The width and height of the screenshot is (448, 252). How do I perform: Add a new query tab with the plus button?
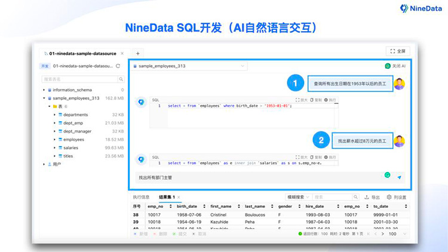[x=137, y=54]
